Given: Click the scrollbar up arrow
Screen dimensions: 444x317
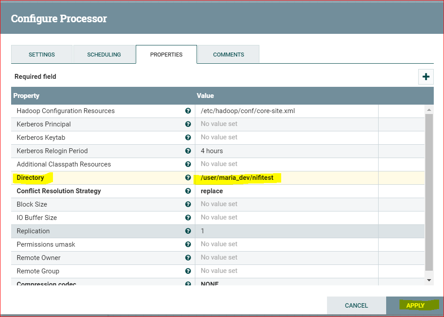Looking at the screenshot, I should [x=429, y=110].
